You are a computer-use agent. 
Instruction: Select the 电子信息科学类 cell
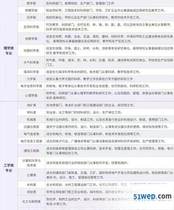point(31,86)
